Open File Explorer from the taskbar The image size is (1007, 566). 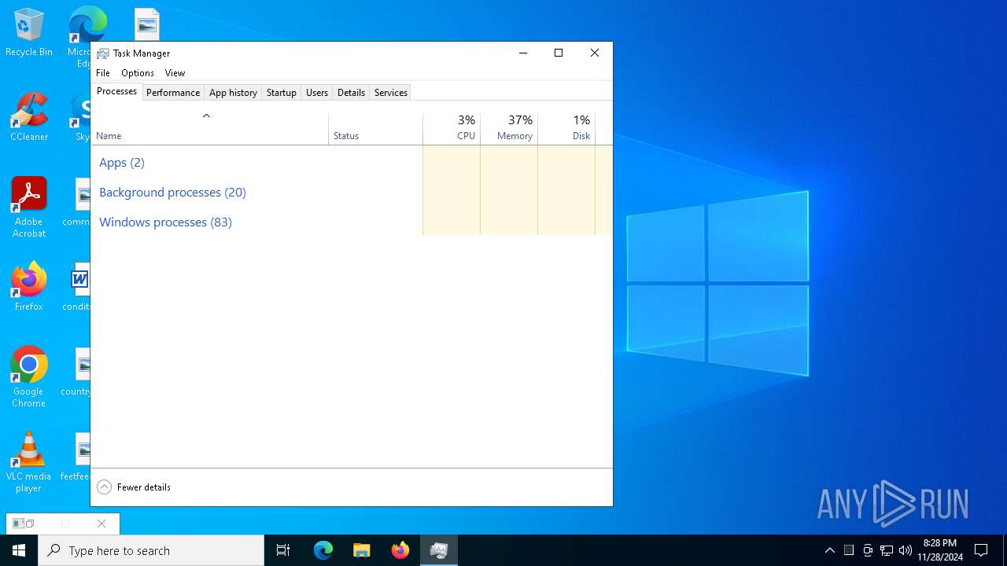click(x=362, y=550)
